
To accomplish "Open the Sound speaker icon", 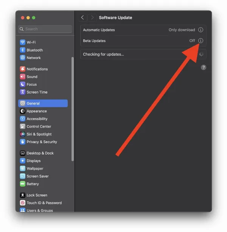I will pyautogui.click(x=22, y=77).
